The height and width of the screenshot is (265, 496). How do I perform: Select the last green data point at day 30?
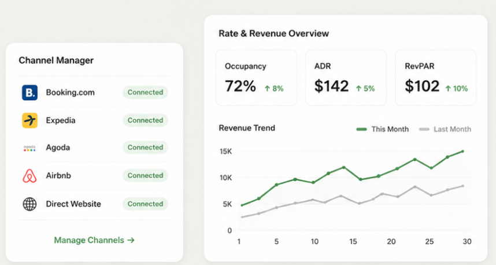coord(463,152)
